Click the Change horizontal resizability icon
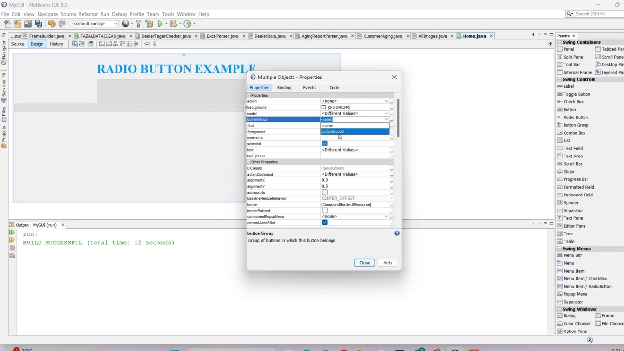 tap(147, 44)
